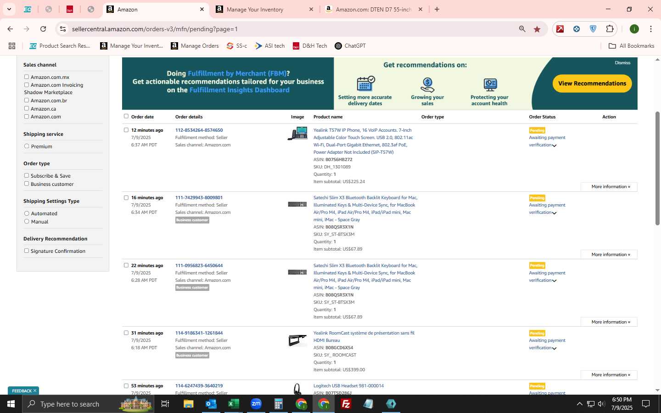Select all orders with header checkbox
661x413 pixels.
[x=126, y=117]
